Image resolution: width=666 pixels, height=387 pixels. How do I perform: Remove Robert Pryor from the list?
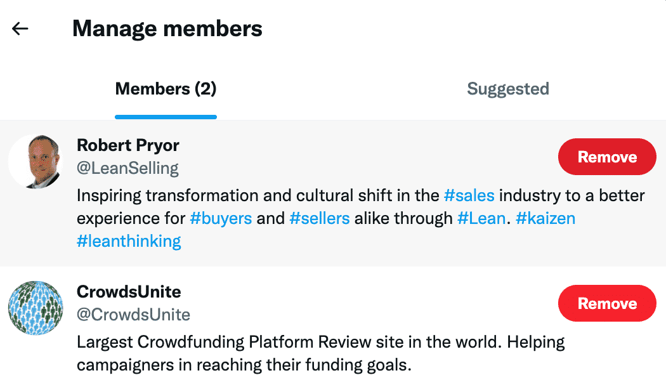pos(607,157)
